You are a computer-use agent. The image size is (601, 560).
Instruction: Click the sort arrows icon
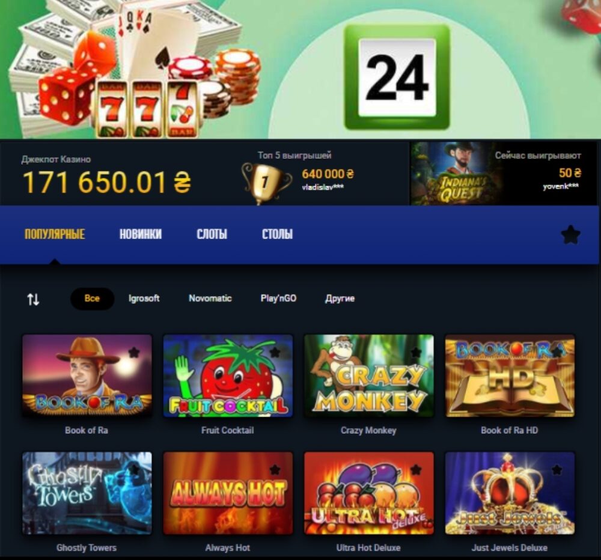click(33, 299)
